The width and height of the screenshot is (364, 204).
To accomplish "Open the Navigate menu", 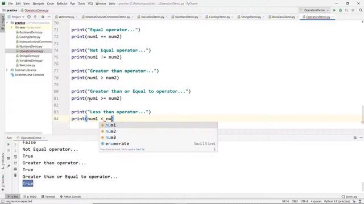I will 38,3.
